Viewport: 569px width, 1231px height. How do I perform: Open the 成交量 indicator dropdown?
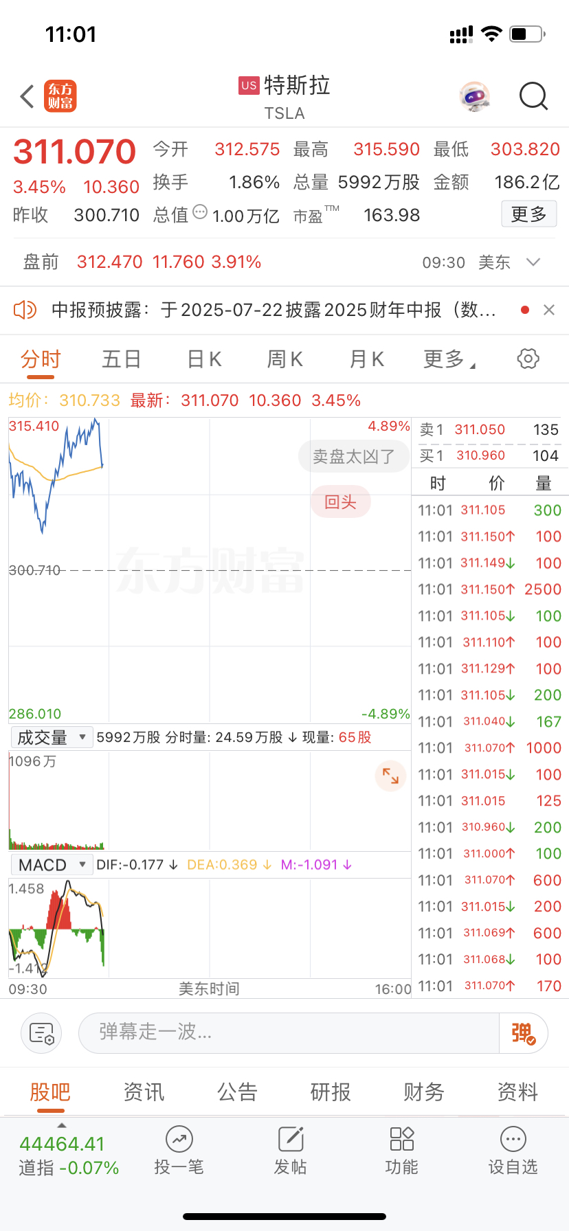click(x=52, y=737)
